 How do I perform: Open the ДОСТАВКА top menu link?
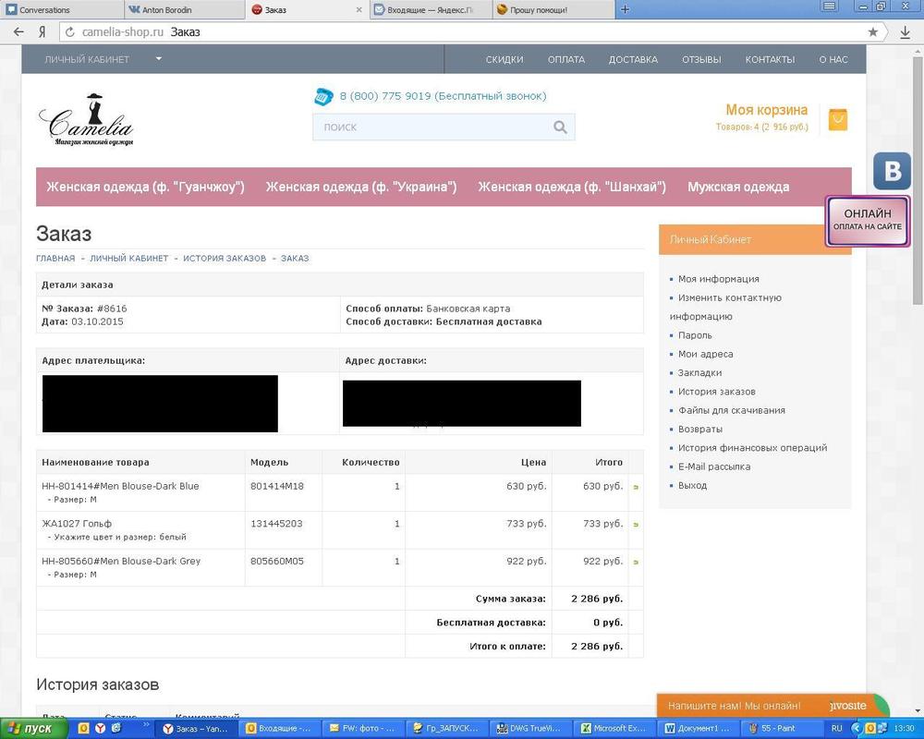pyautogui.click(x=633, y=59)
